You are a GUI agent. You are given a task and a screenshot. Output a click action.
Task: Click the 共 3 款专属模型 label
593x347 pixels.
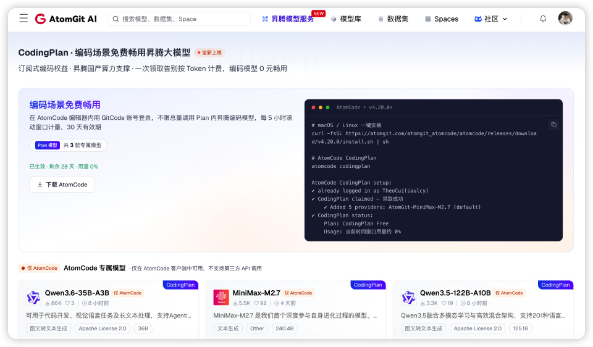pyautogui.click(x=82, y=145)
